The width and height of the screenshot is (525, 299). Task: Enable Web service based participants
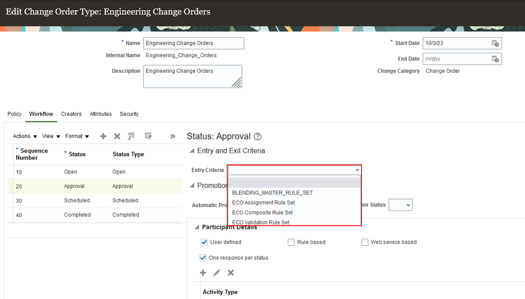pos(365,242)
